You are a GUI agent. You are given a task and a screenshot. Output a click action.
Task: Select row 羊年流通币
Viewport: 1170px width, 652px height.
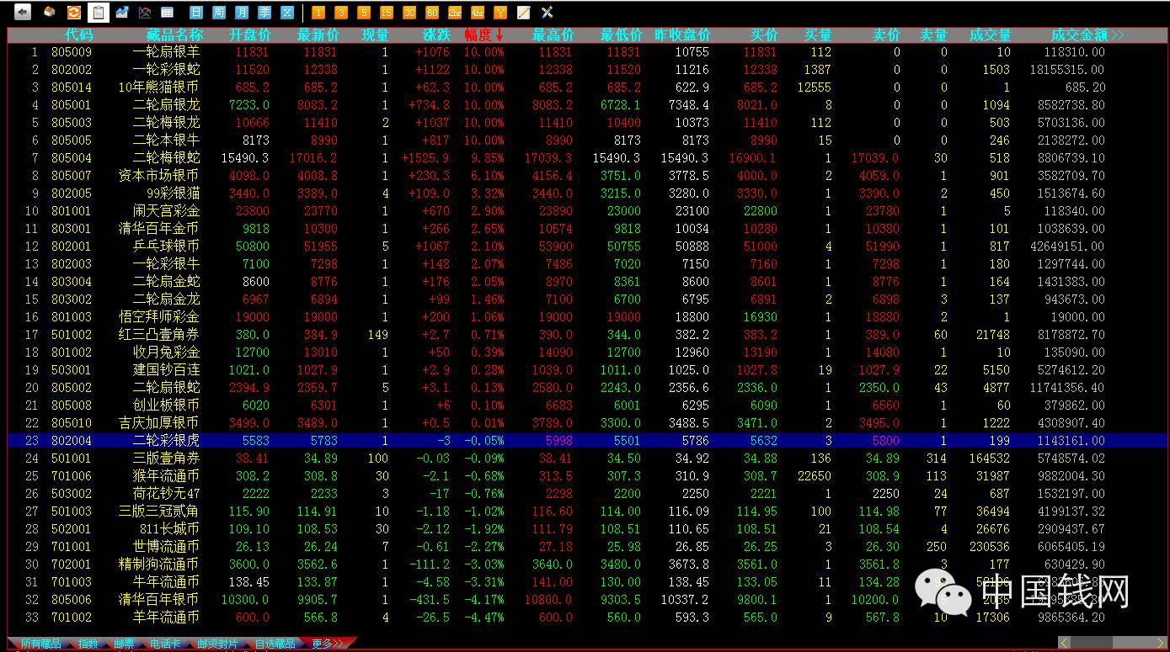[x=587, y=618]
